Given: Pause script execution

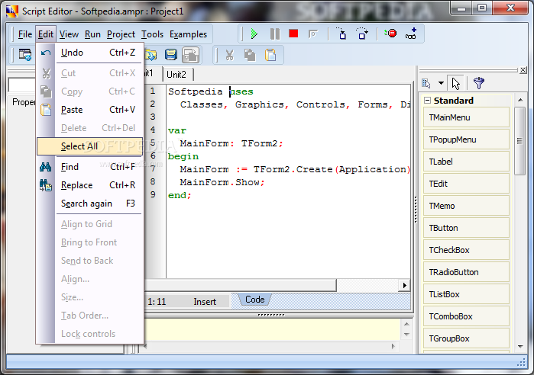Looking at the screenshot, I should click(x=274, y=34).
